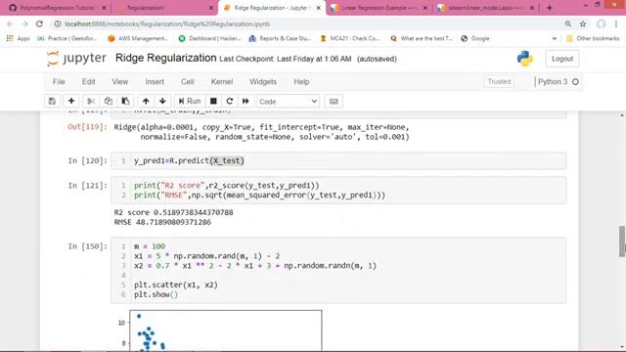Click the Out[119] Ridge output text

(x=261, y=132)
